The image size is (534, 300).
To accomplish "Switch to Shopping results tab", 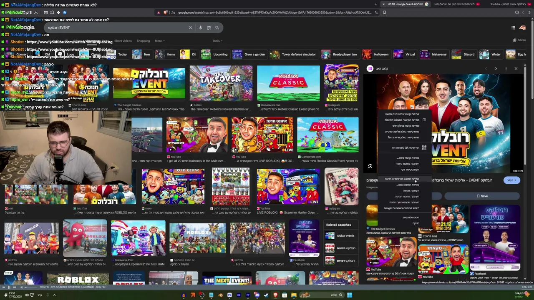I will (143, 41).
